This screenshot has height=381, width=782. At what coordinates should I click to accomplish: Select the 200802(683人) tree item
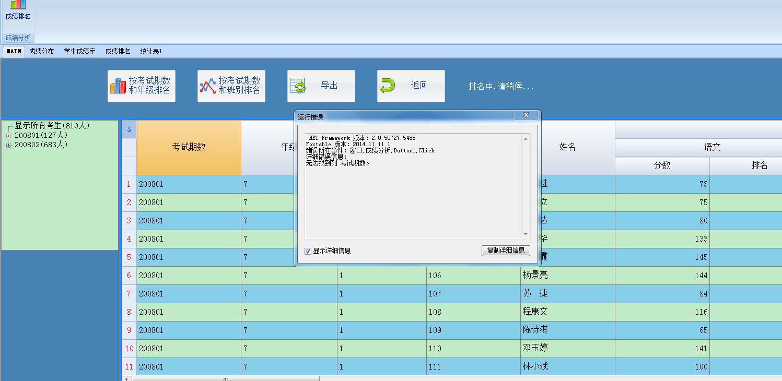point(41,145)
